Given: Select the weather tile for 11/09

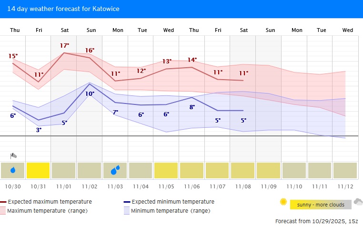Looking at the screenshot, I should coord(269,170).
